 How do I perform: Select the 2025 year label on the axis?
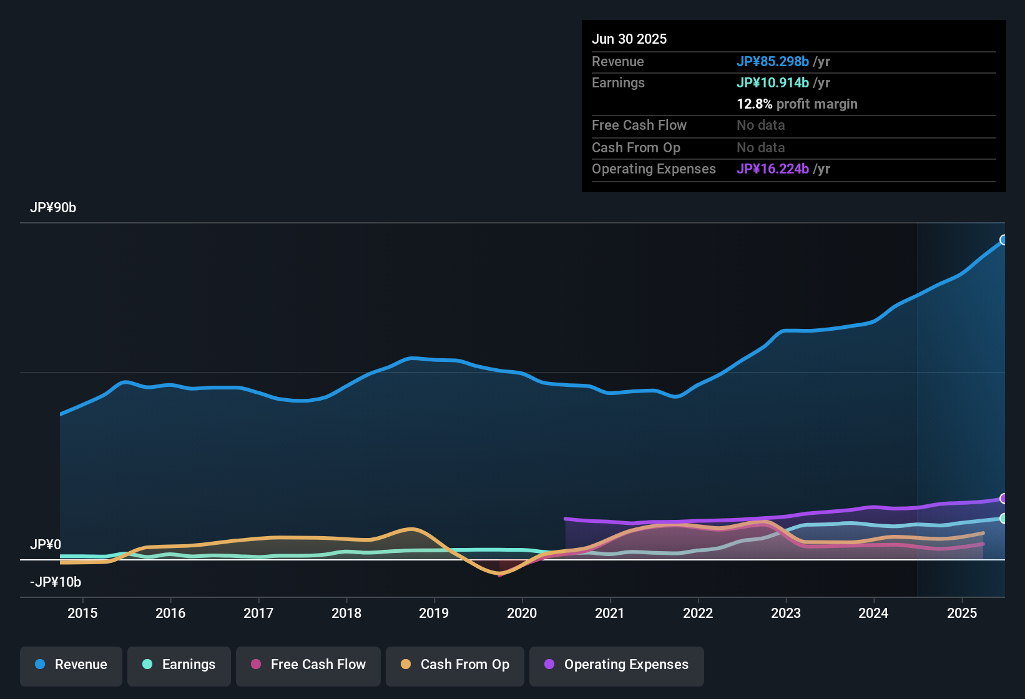point(962,613)
